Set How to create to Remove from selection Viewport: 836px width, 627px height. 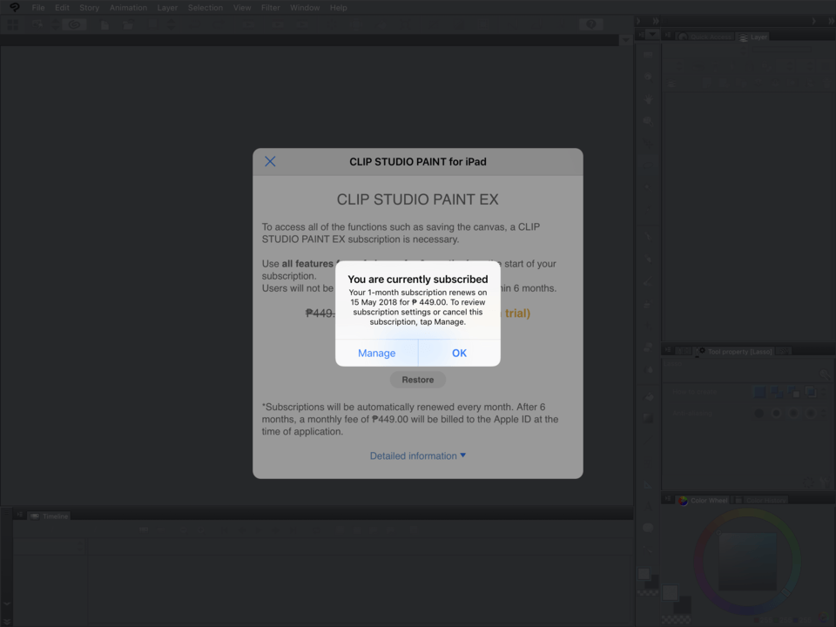[794, 392]
